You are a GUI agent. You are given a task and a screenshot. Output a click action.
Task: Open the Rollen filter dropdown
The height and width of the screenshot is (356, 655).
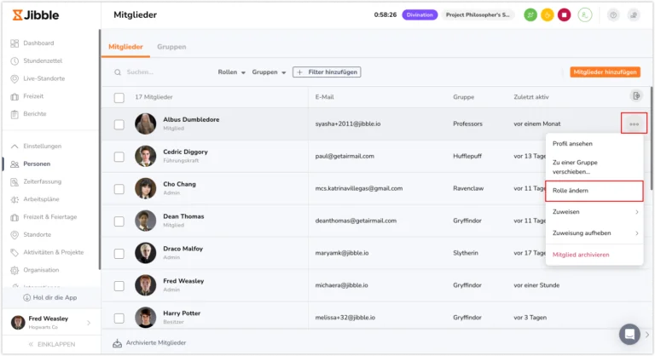coord(231,72)
